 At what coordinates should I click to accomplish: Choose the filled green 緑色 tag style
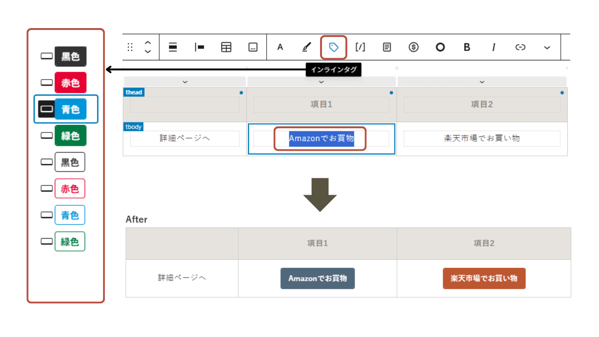pos(71,136)
